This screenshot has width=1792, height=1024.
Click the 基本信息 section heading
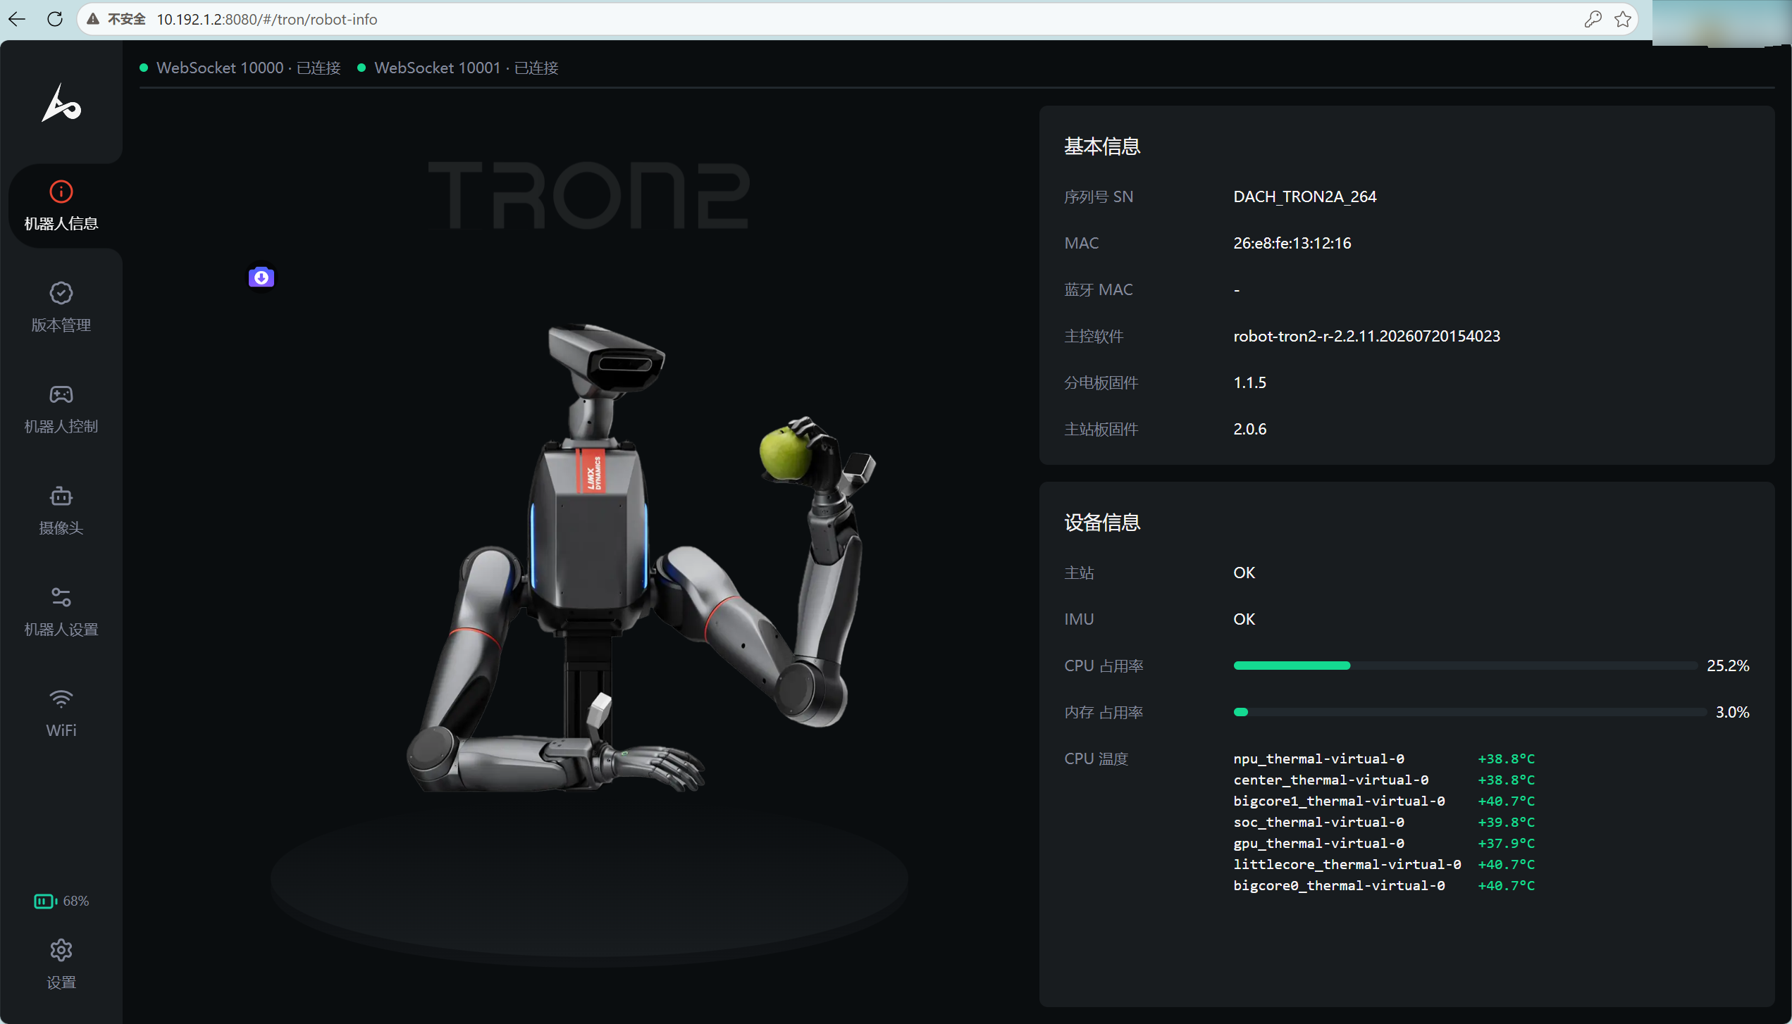[1102, 146]
